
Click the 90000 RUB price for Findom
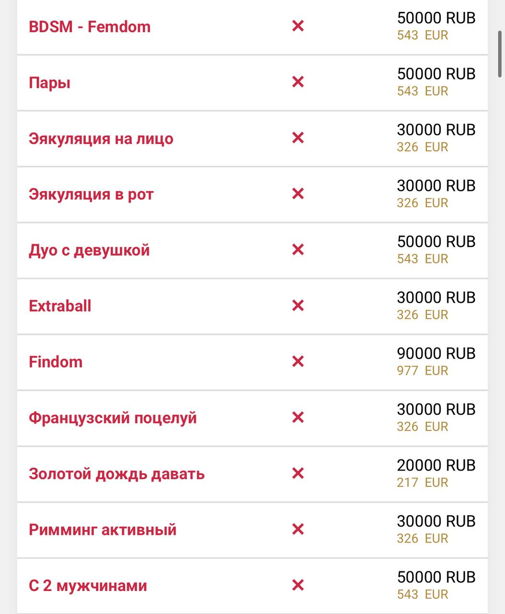(x=436, y=354)
